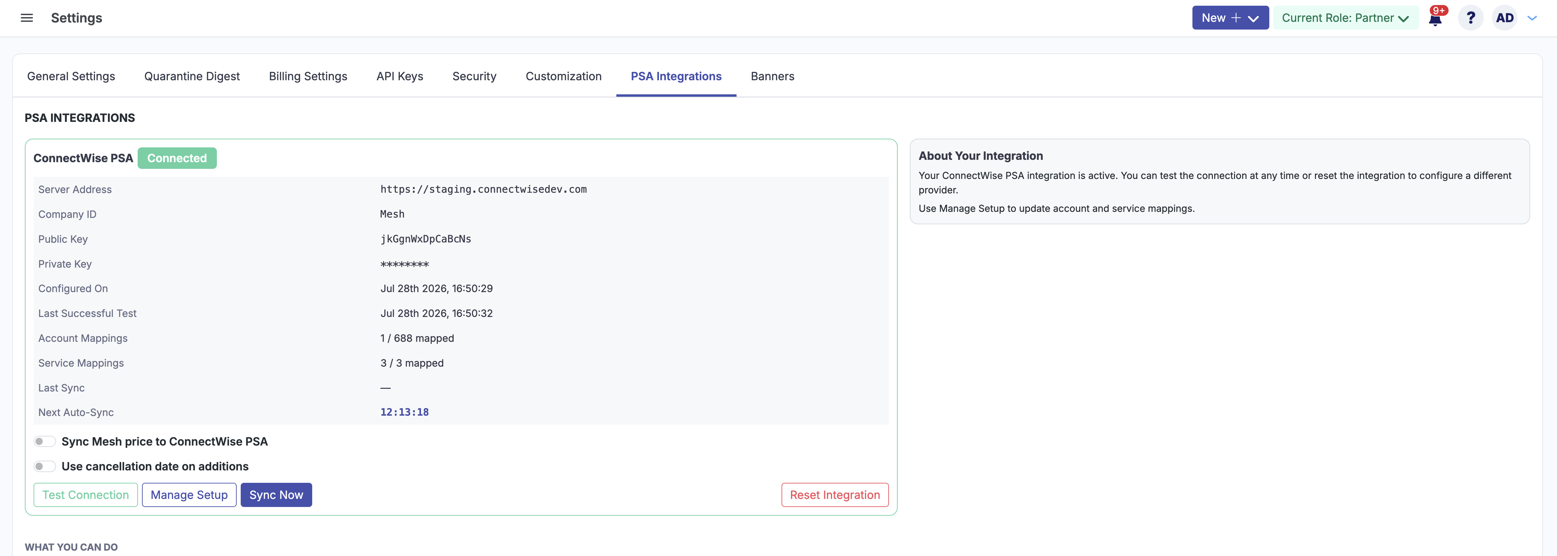
Task: Click the Settings page title
Action: (x=76, y=18)
